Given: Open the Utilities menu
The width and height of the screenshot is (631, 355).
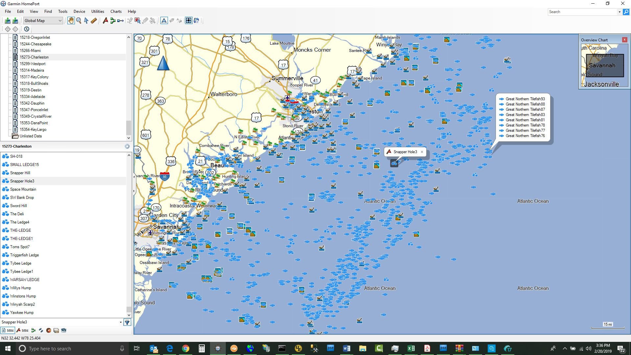Looking at the screenshot, I should (x=98, y=12).
